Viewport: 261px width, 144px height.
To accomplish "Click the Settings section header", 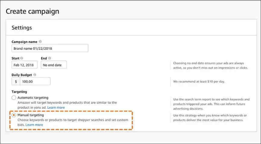I will (22, 28).
